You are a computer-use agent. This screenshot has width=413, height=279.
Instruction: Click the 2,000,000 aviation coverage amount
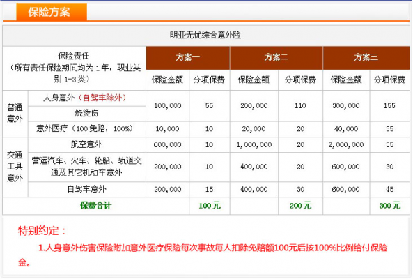346,144
